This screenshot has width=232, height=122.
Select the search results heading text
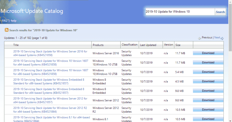pos(43,30)
